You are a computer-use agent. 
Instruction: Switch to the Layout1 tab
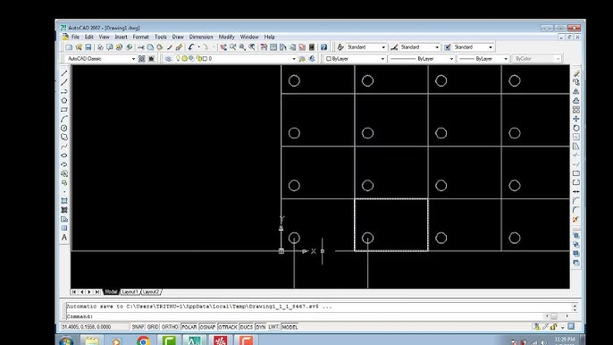(130, 291)
